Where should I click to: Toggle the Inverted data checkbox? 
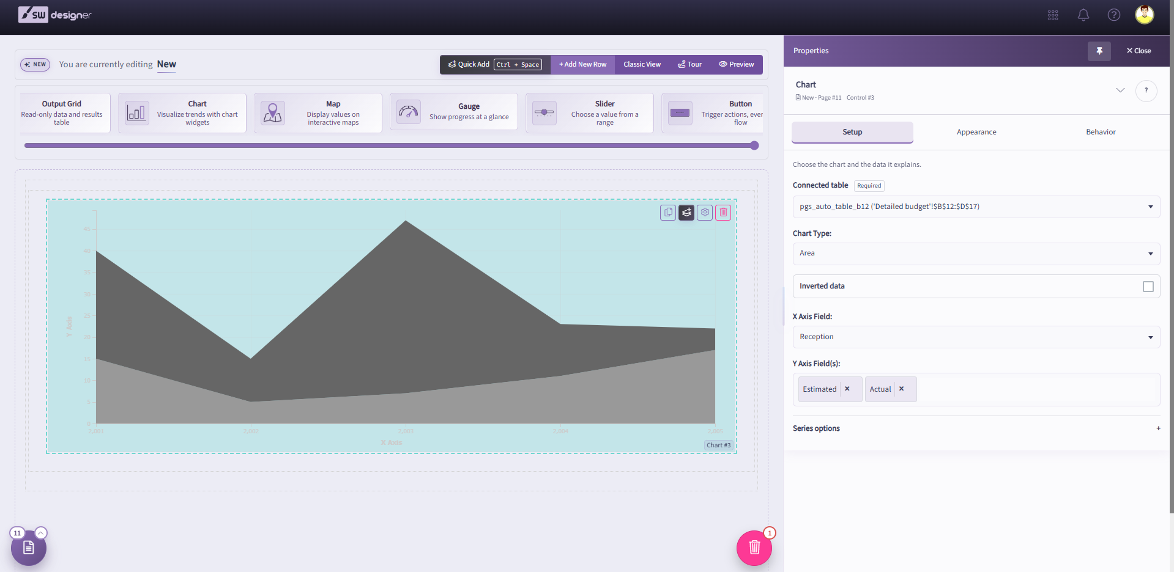coord(1148,287)
